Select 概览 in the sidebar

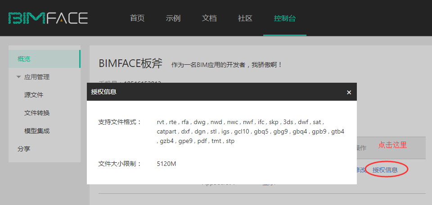[45, 59]
